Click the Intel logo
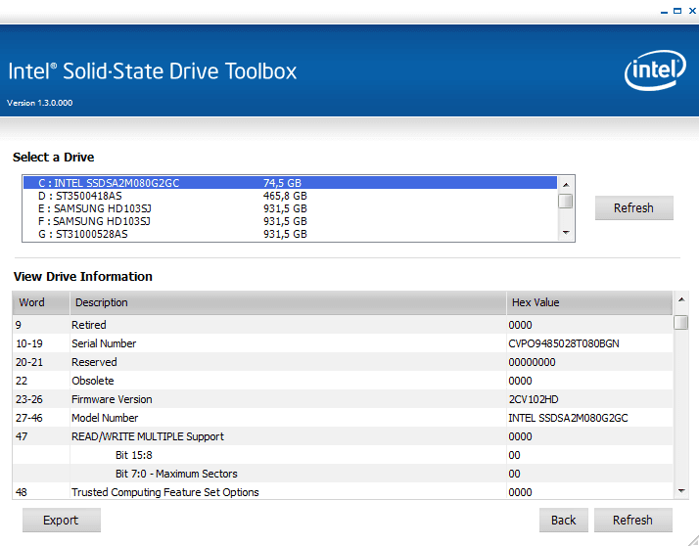Viewport: 699px width, 546px height. [655, 70]
